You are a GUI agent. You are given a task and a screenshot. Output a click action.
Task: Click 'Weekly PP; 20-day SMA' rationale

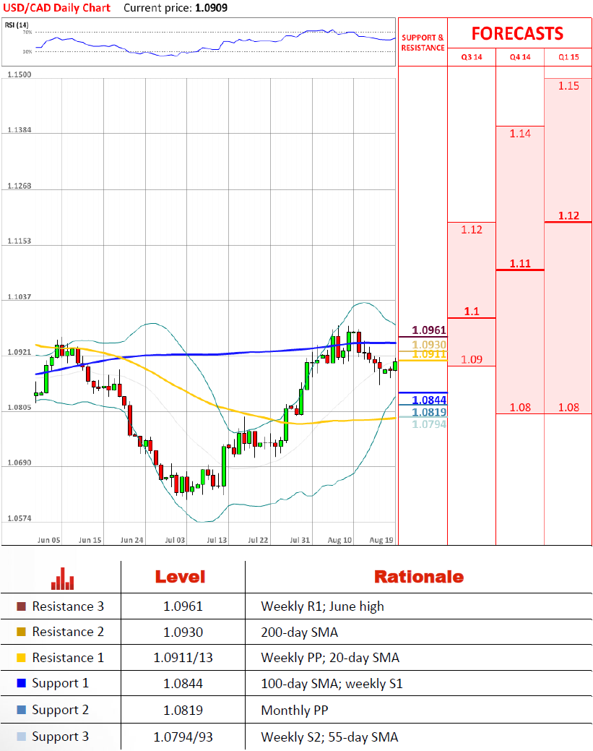(330, 658)
